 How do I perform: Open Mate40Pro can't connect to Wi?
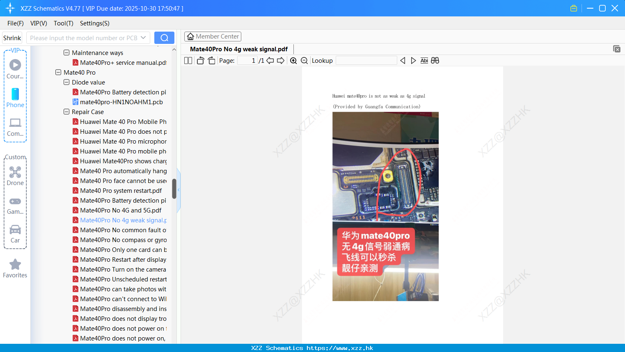(x=119, y=299)
